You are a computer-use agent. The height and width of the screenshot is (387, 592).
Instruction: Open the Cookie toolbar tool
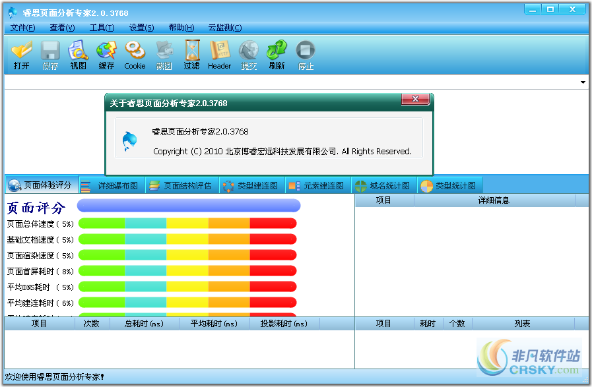click(x=135, y=55)
